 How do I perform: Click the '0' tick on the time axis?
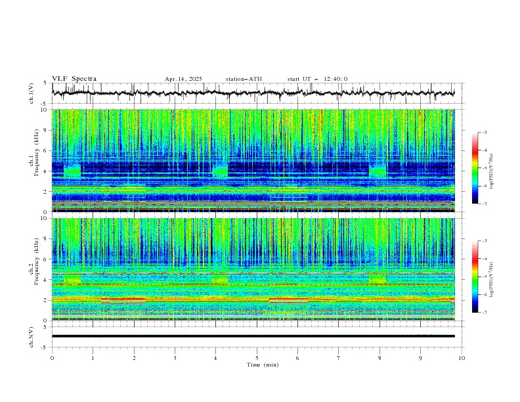click(x=52, y=358)
